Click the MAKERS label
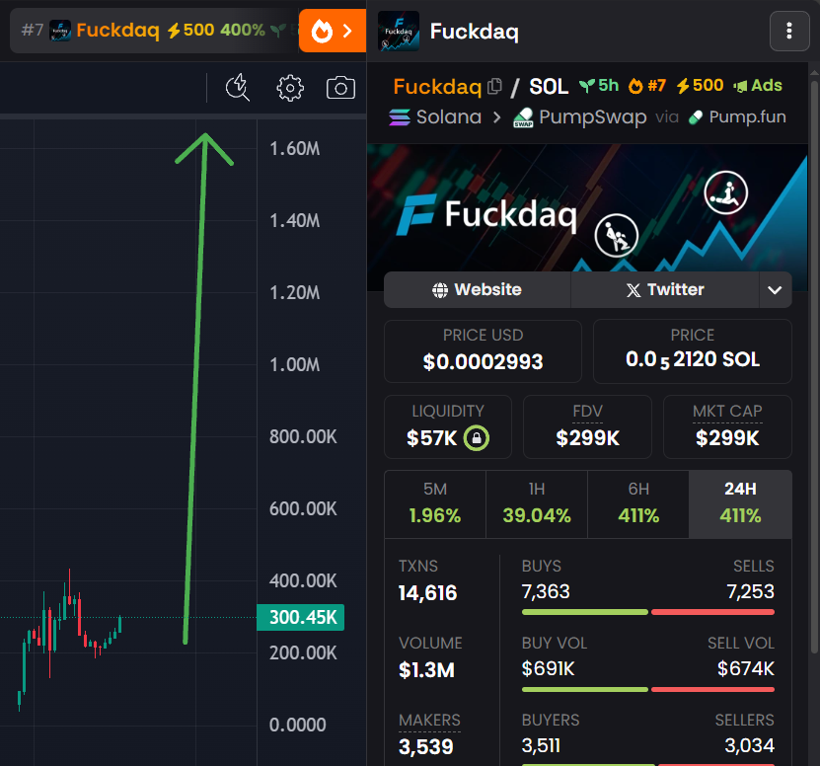This screenshot has width=820, height=766. click(x=430, y=721)
